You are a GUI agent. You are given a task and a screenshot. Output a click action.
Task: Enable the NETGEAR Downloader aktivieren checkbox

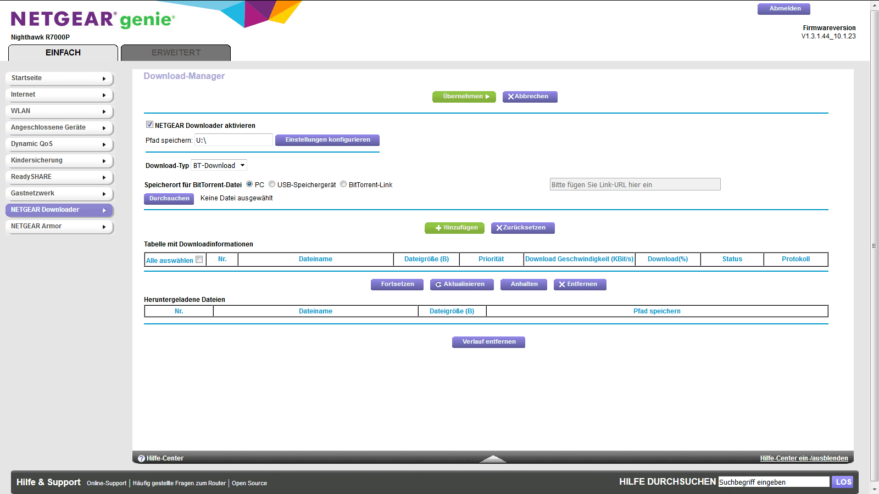149,125
